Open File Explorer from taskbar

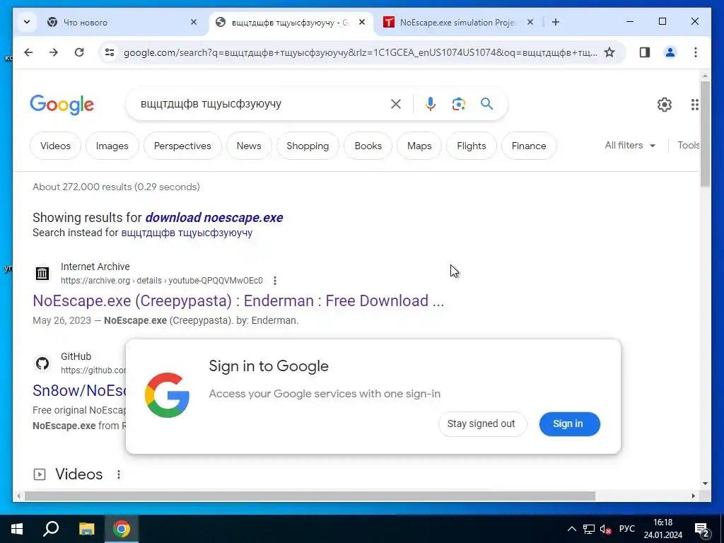click(x=86, y=529)
